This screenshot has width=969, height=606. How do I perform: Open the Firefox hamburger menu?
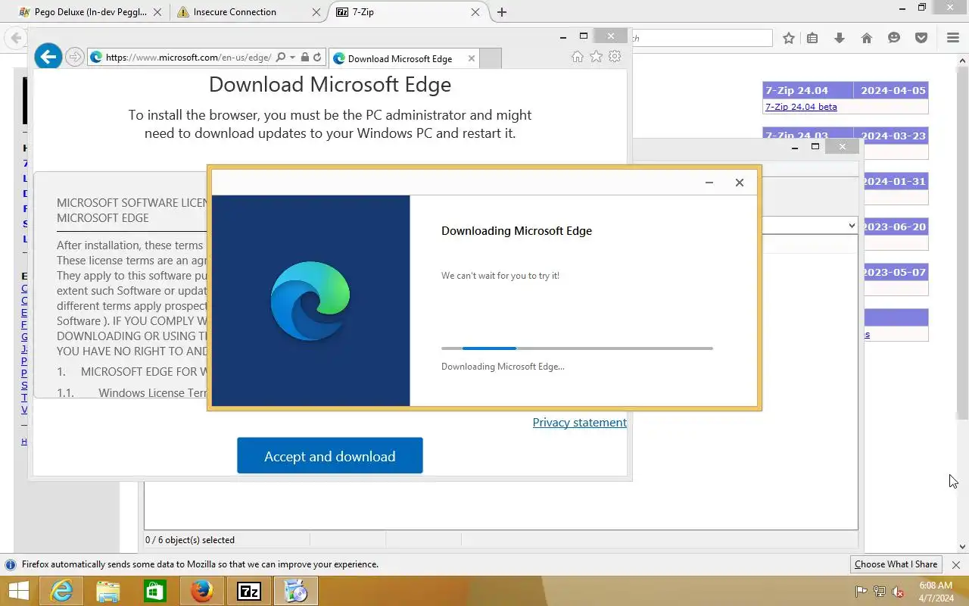point(953,38)
